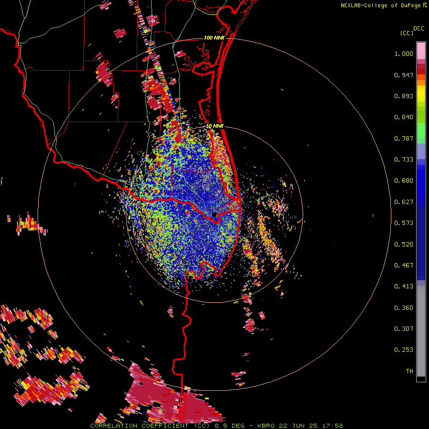Click the NEXLAB-College of DuPage label
Viewport: 429px width, 429px height.
380,5
